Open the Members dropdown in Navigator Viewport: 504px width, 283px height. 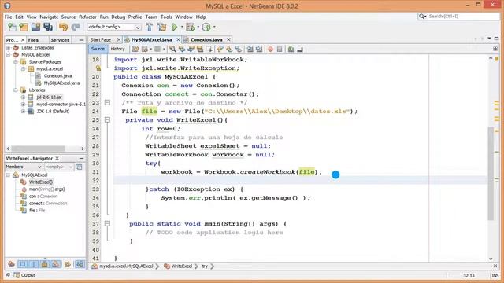[24, 167]
